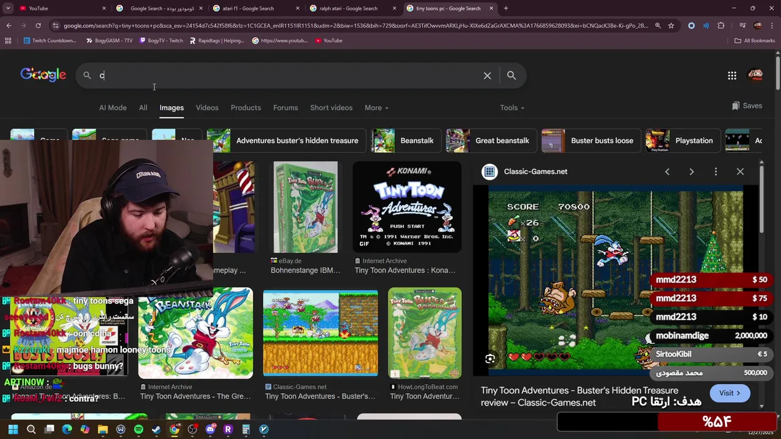
Task: Open Chrome's three-dot menu
Action: coord(772,26)
